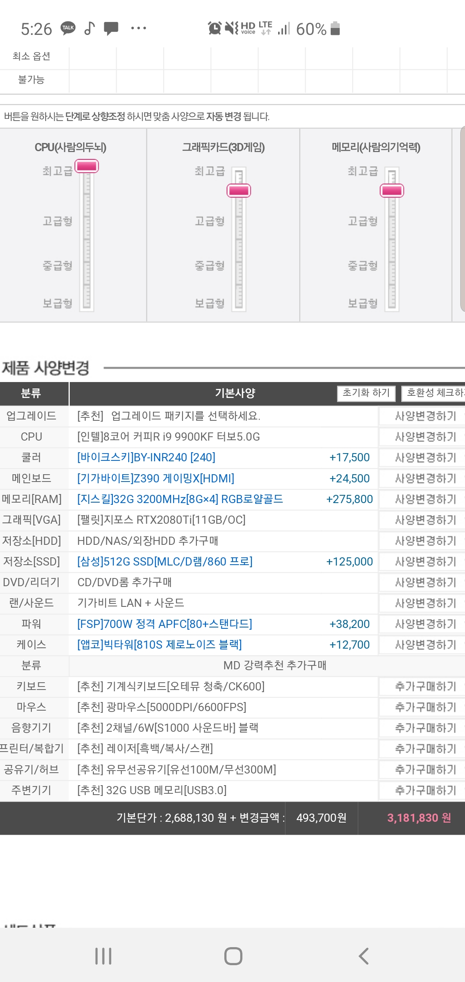Click 추가구매하기 for 프린터/복합기 row

coord(422,749)
